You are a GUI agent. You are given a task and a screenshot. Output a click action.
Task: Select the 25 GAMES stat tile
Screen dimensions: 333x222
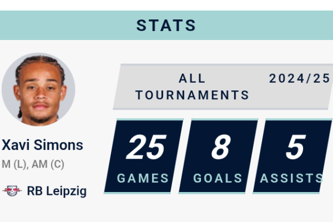coord(144,156)
